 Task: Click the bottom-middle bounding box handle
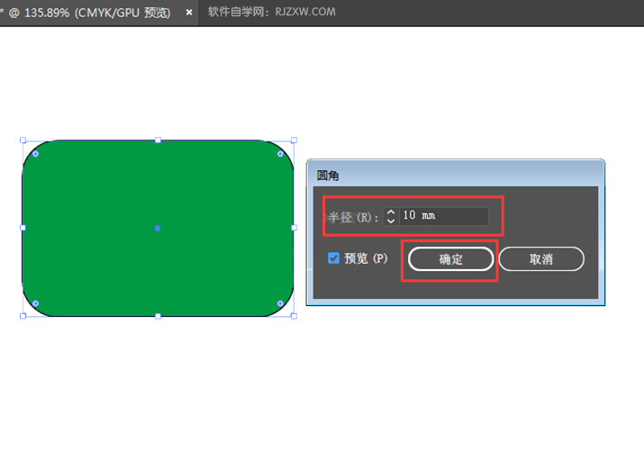coord(158,316)
